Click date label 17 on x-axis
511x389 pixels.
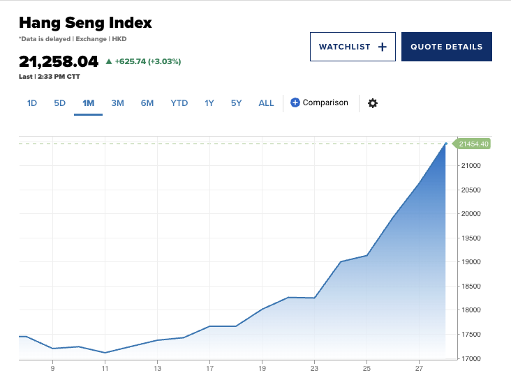click(209, 369)
